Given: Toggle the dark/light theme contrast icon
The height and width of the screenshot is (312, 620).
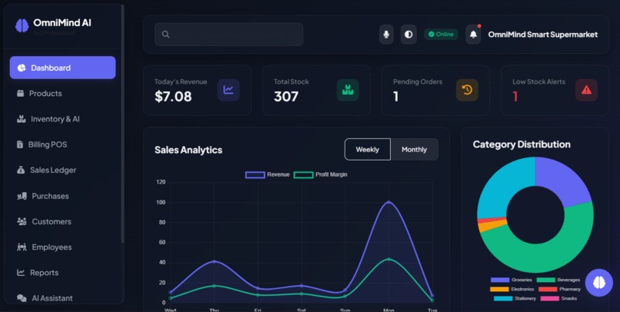Looking at the screenshot, I should point(408,35).
